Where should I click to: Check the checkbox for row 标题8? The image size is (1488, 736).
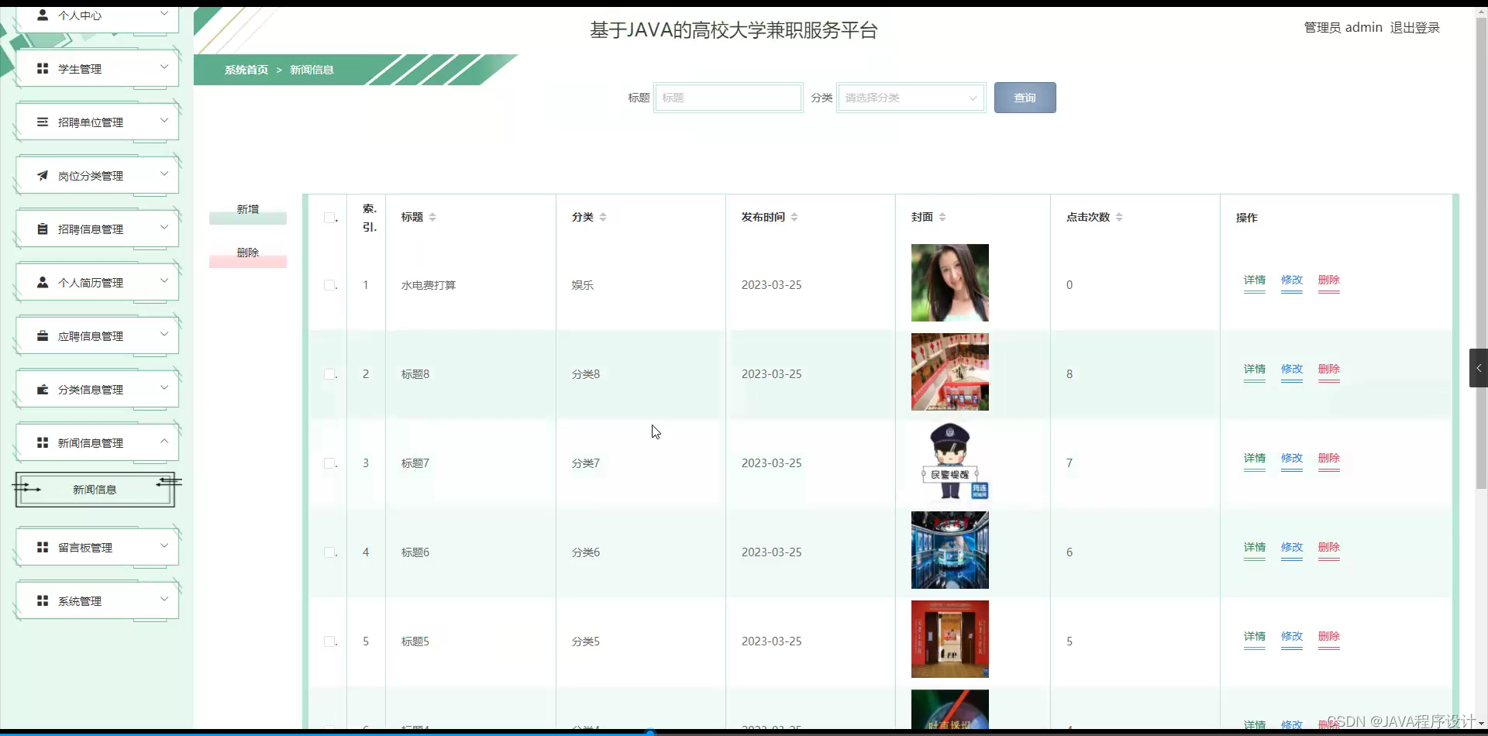pos(329,373)
